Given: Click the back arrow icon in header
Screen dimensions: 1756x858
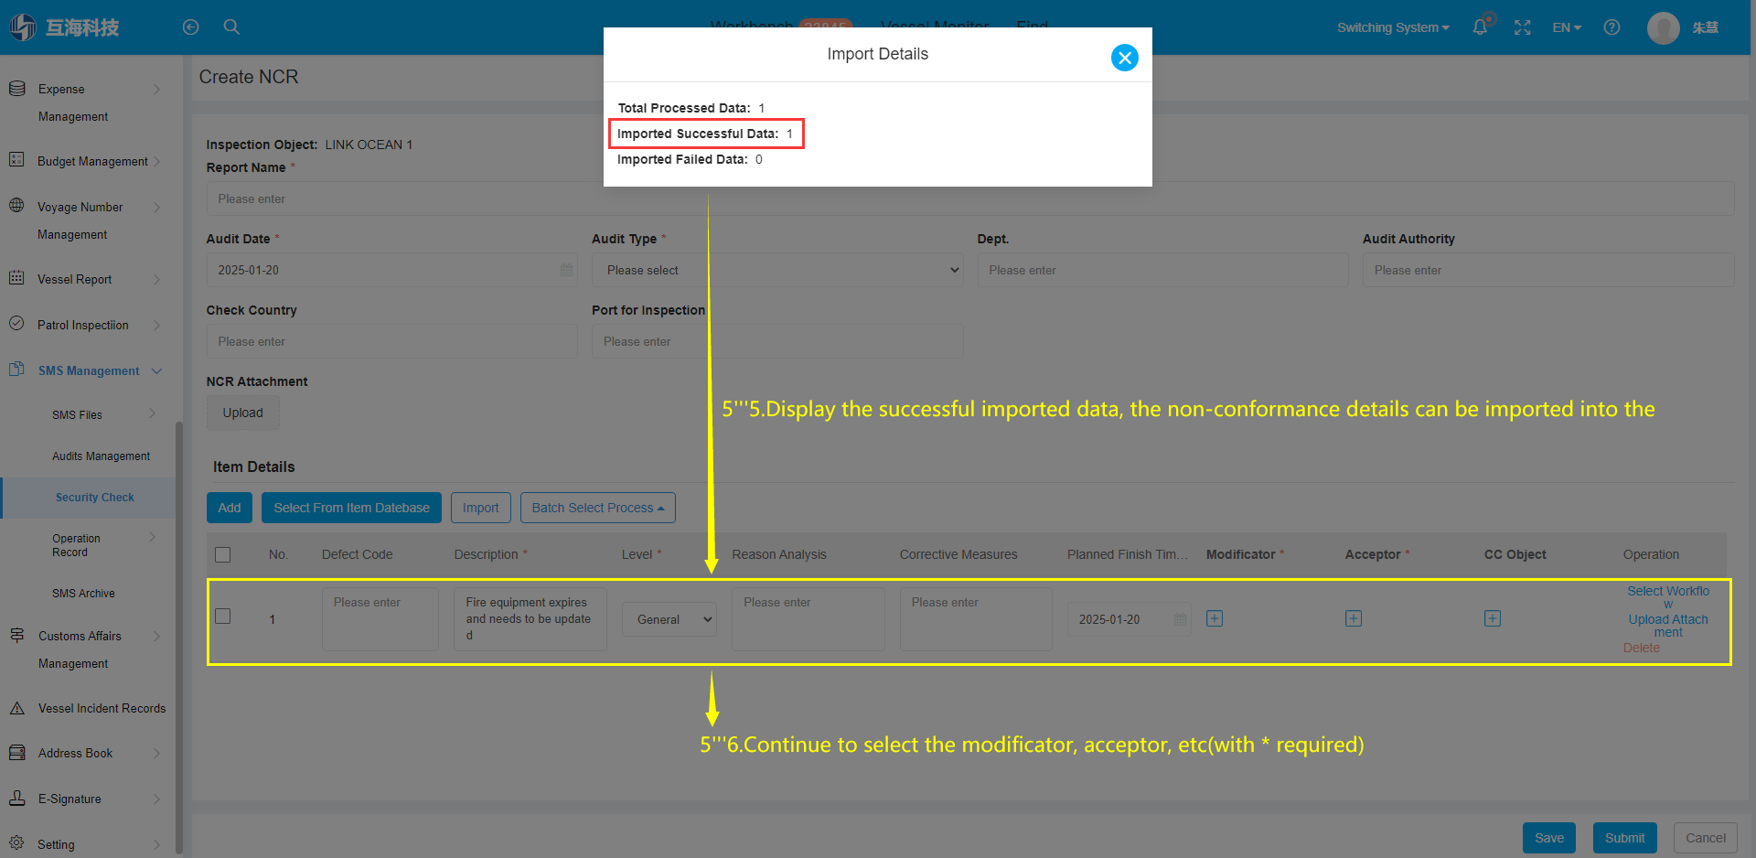Looking at the screenshot, I should (x=190, y=27).
